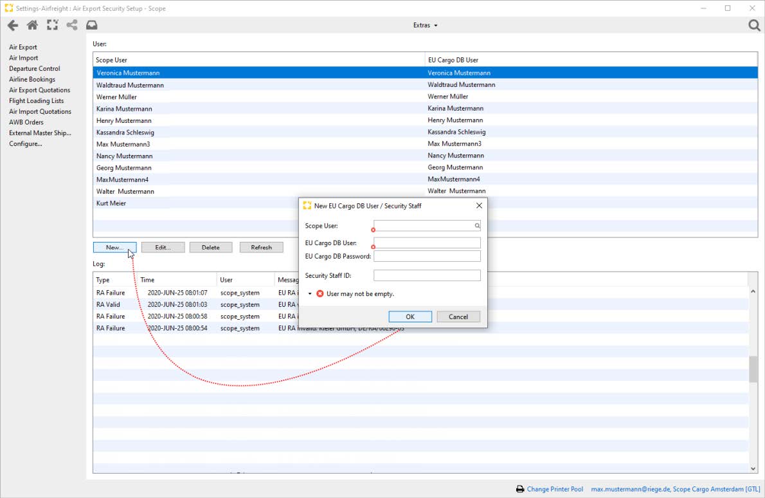Open Air Export in the sidebar
This screenshot has width=765, height=498.
click(x=23, y=47)
